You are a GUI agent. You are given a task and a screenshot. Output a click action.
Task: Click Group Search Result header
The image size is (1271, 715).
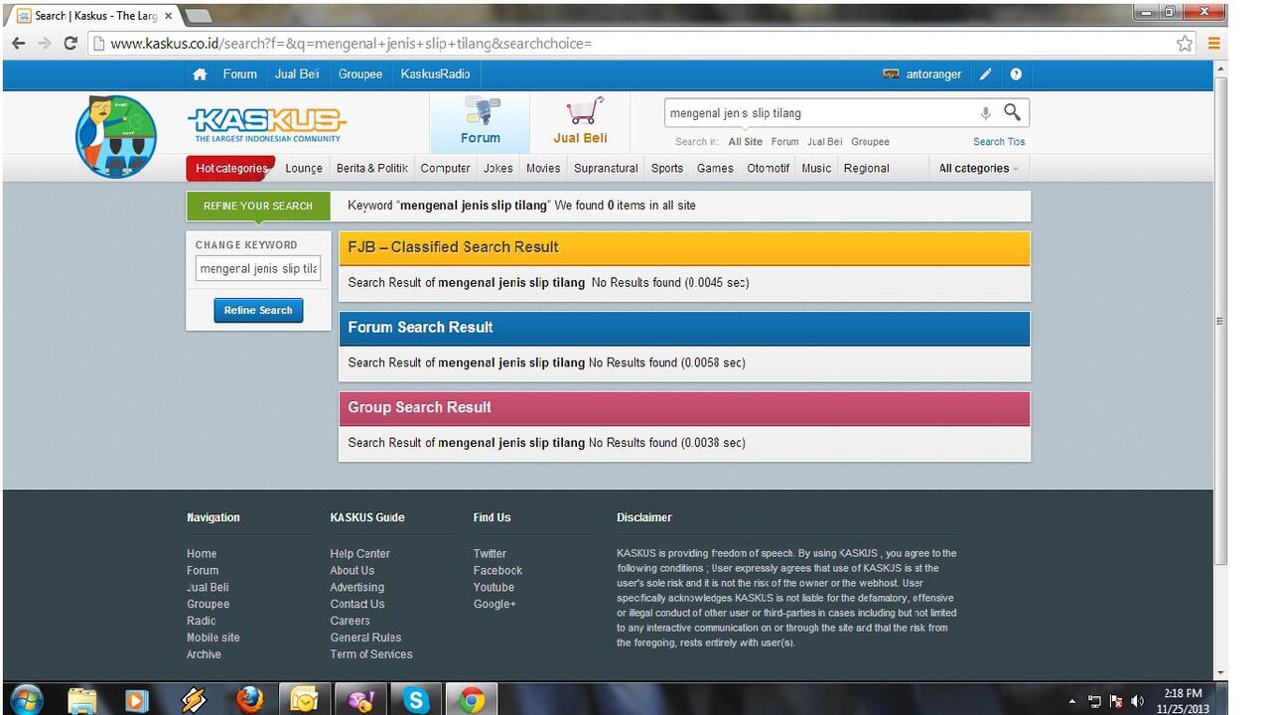point(684,408)
